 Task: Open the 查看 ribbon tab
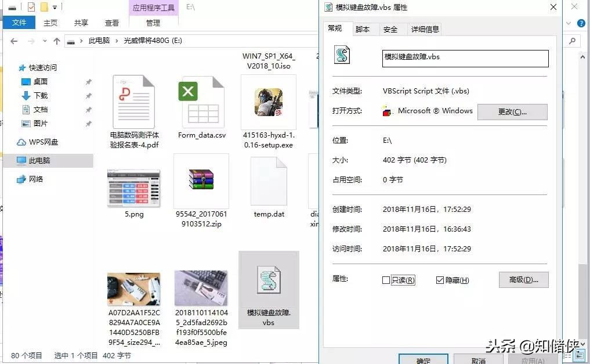112,22
